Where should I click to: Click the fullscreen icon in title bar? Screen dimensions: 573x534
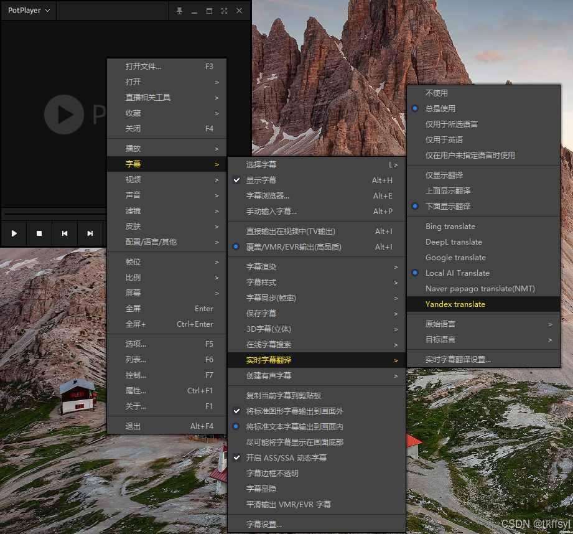tap(224, 11)
